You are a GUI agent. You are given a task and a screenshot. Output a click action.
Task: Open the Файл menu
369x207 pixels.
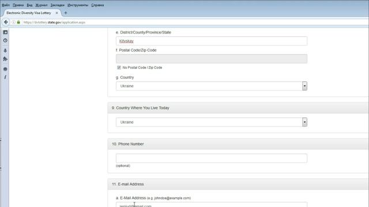click(6, 5)
